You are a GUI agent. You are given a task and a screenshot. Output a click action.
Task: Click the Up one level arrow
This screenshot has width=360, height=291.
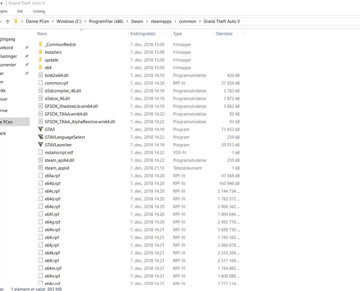(x=8, y=21)
